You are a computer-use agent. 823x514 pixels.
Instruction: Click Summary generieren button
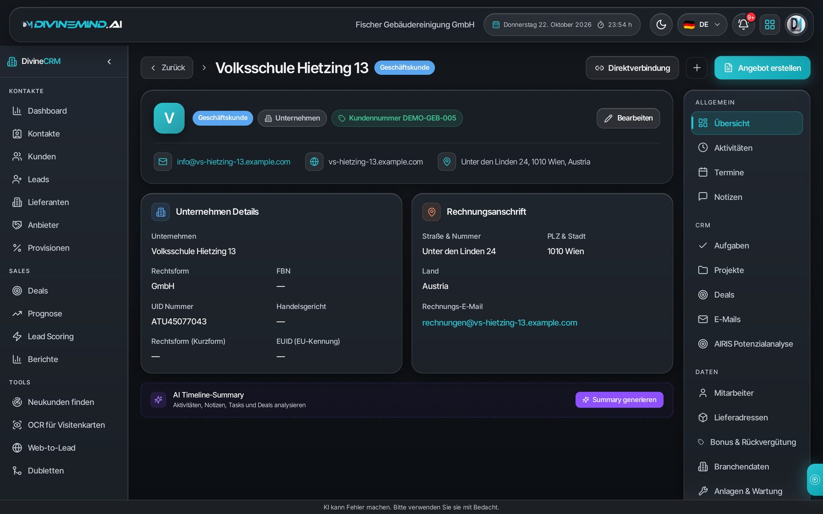click(x=619, y=400)
